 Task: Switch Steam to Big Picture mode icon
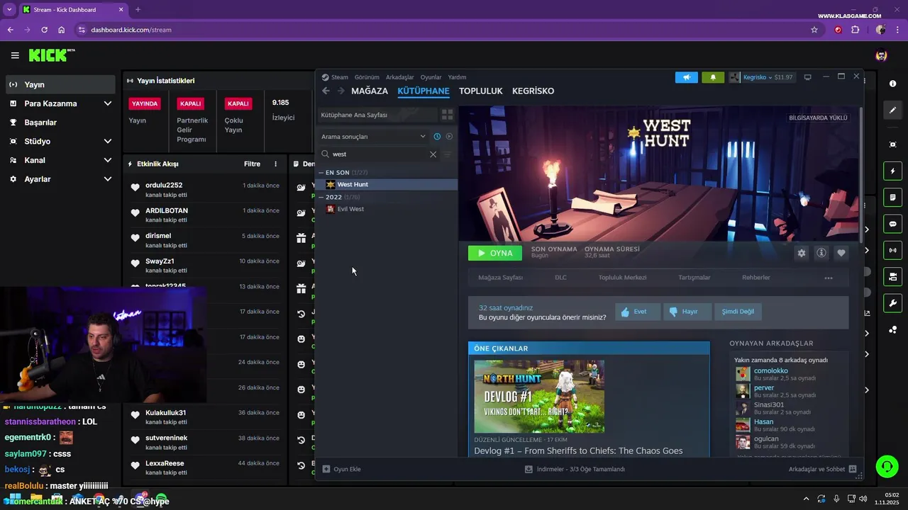807,77
